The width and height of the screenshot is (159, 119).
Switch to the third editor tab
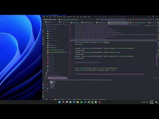point(101,23)
